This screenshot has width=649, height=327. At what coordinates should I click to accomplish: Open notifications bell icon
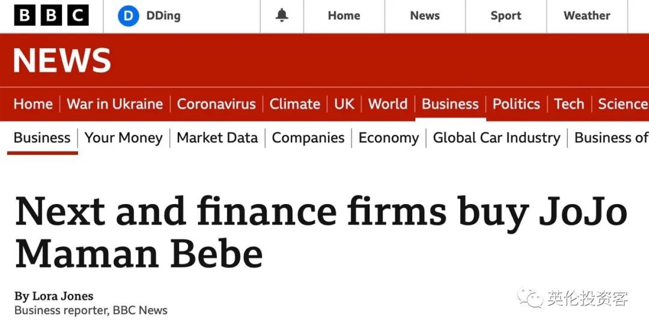(282, 16)
